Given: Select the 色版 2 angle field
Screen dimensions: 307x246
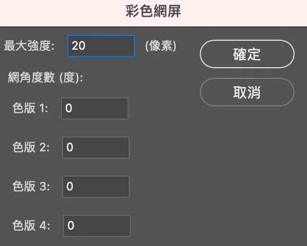Looking at the screenshot, I should (96, 148).
